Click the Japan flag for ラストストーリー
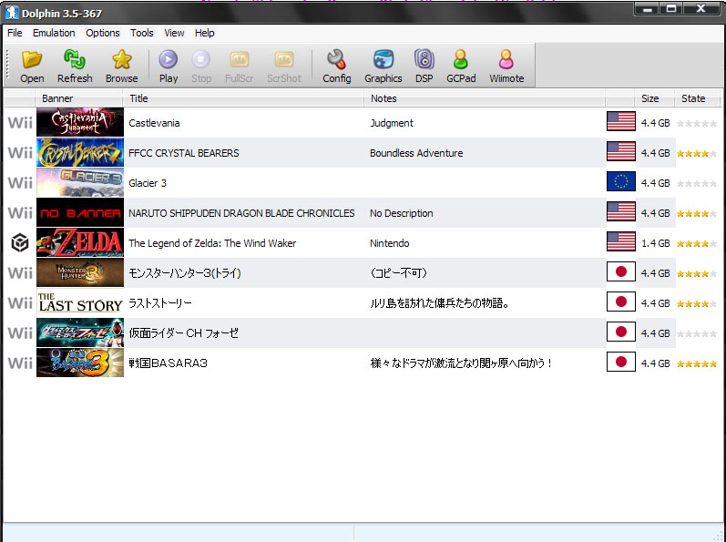Screen dimensions: 726x542 click(x=621, y=302)
